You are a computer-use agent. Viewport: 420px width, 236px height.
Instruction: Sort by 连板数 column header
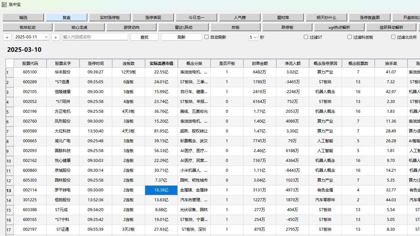(129, 63)
